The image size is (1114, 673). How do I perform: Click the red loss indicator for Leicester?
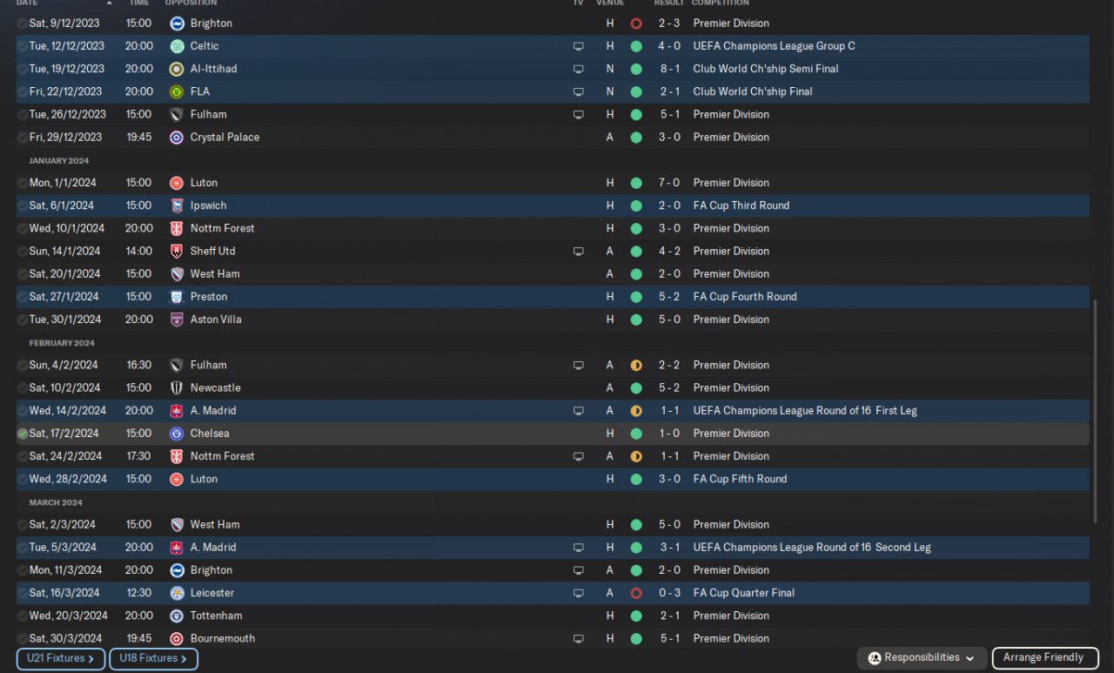point(636,593)
